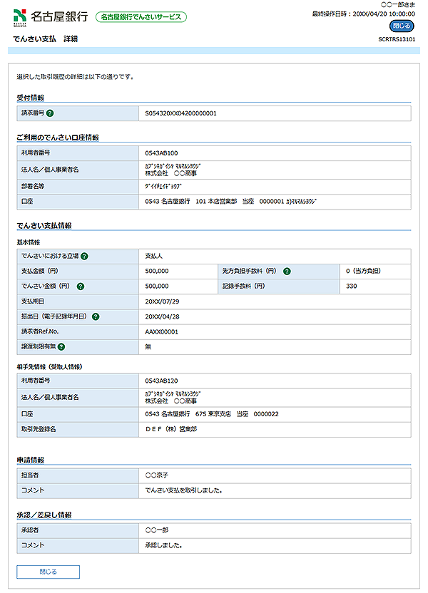Click 取引先登録名 value ＤＥＦ（株）営業部
This screenshot has height=593, width=428.
170,429
